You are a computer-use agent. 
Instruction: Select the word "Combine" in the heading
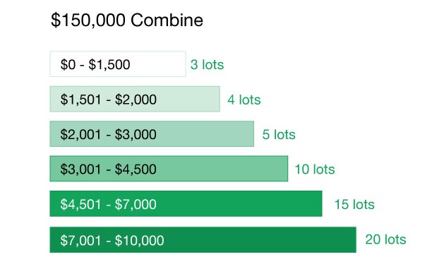click(x=167, y=20)
